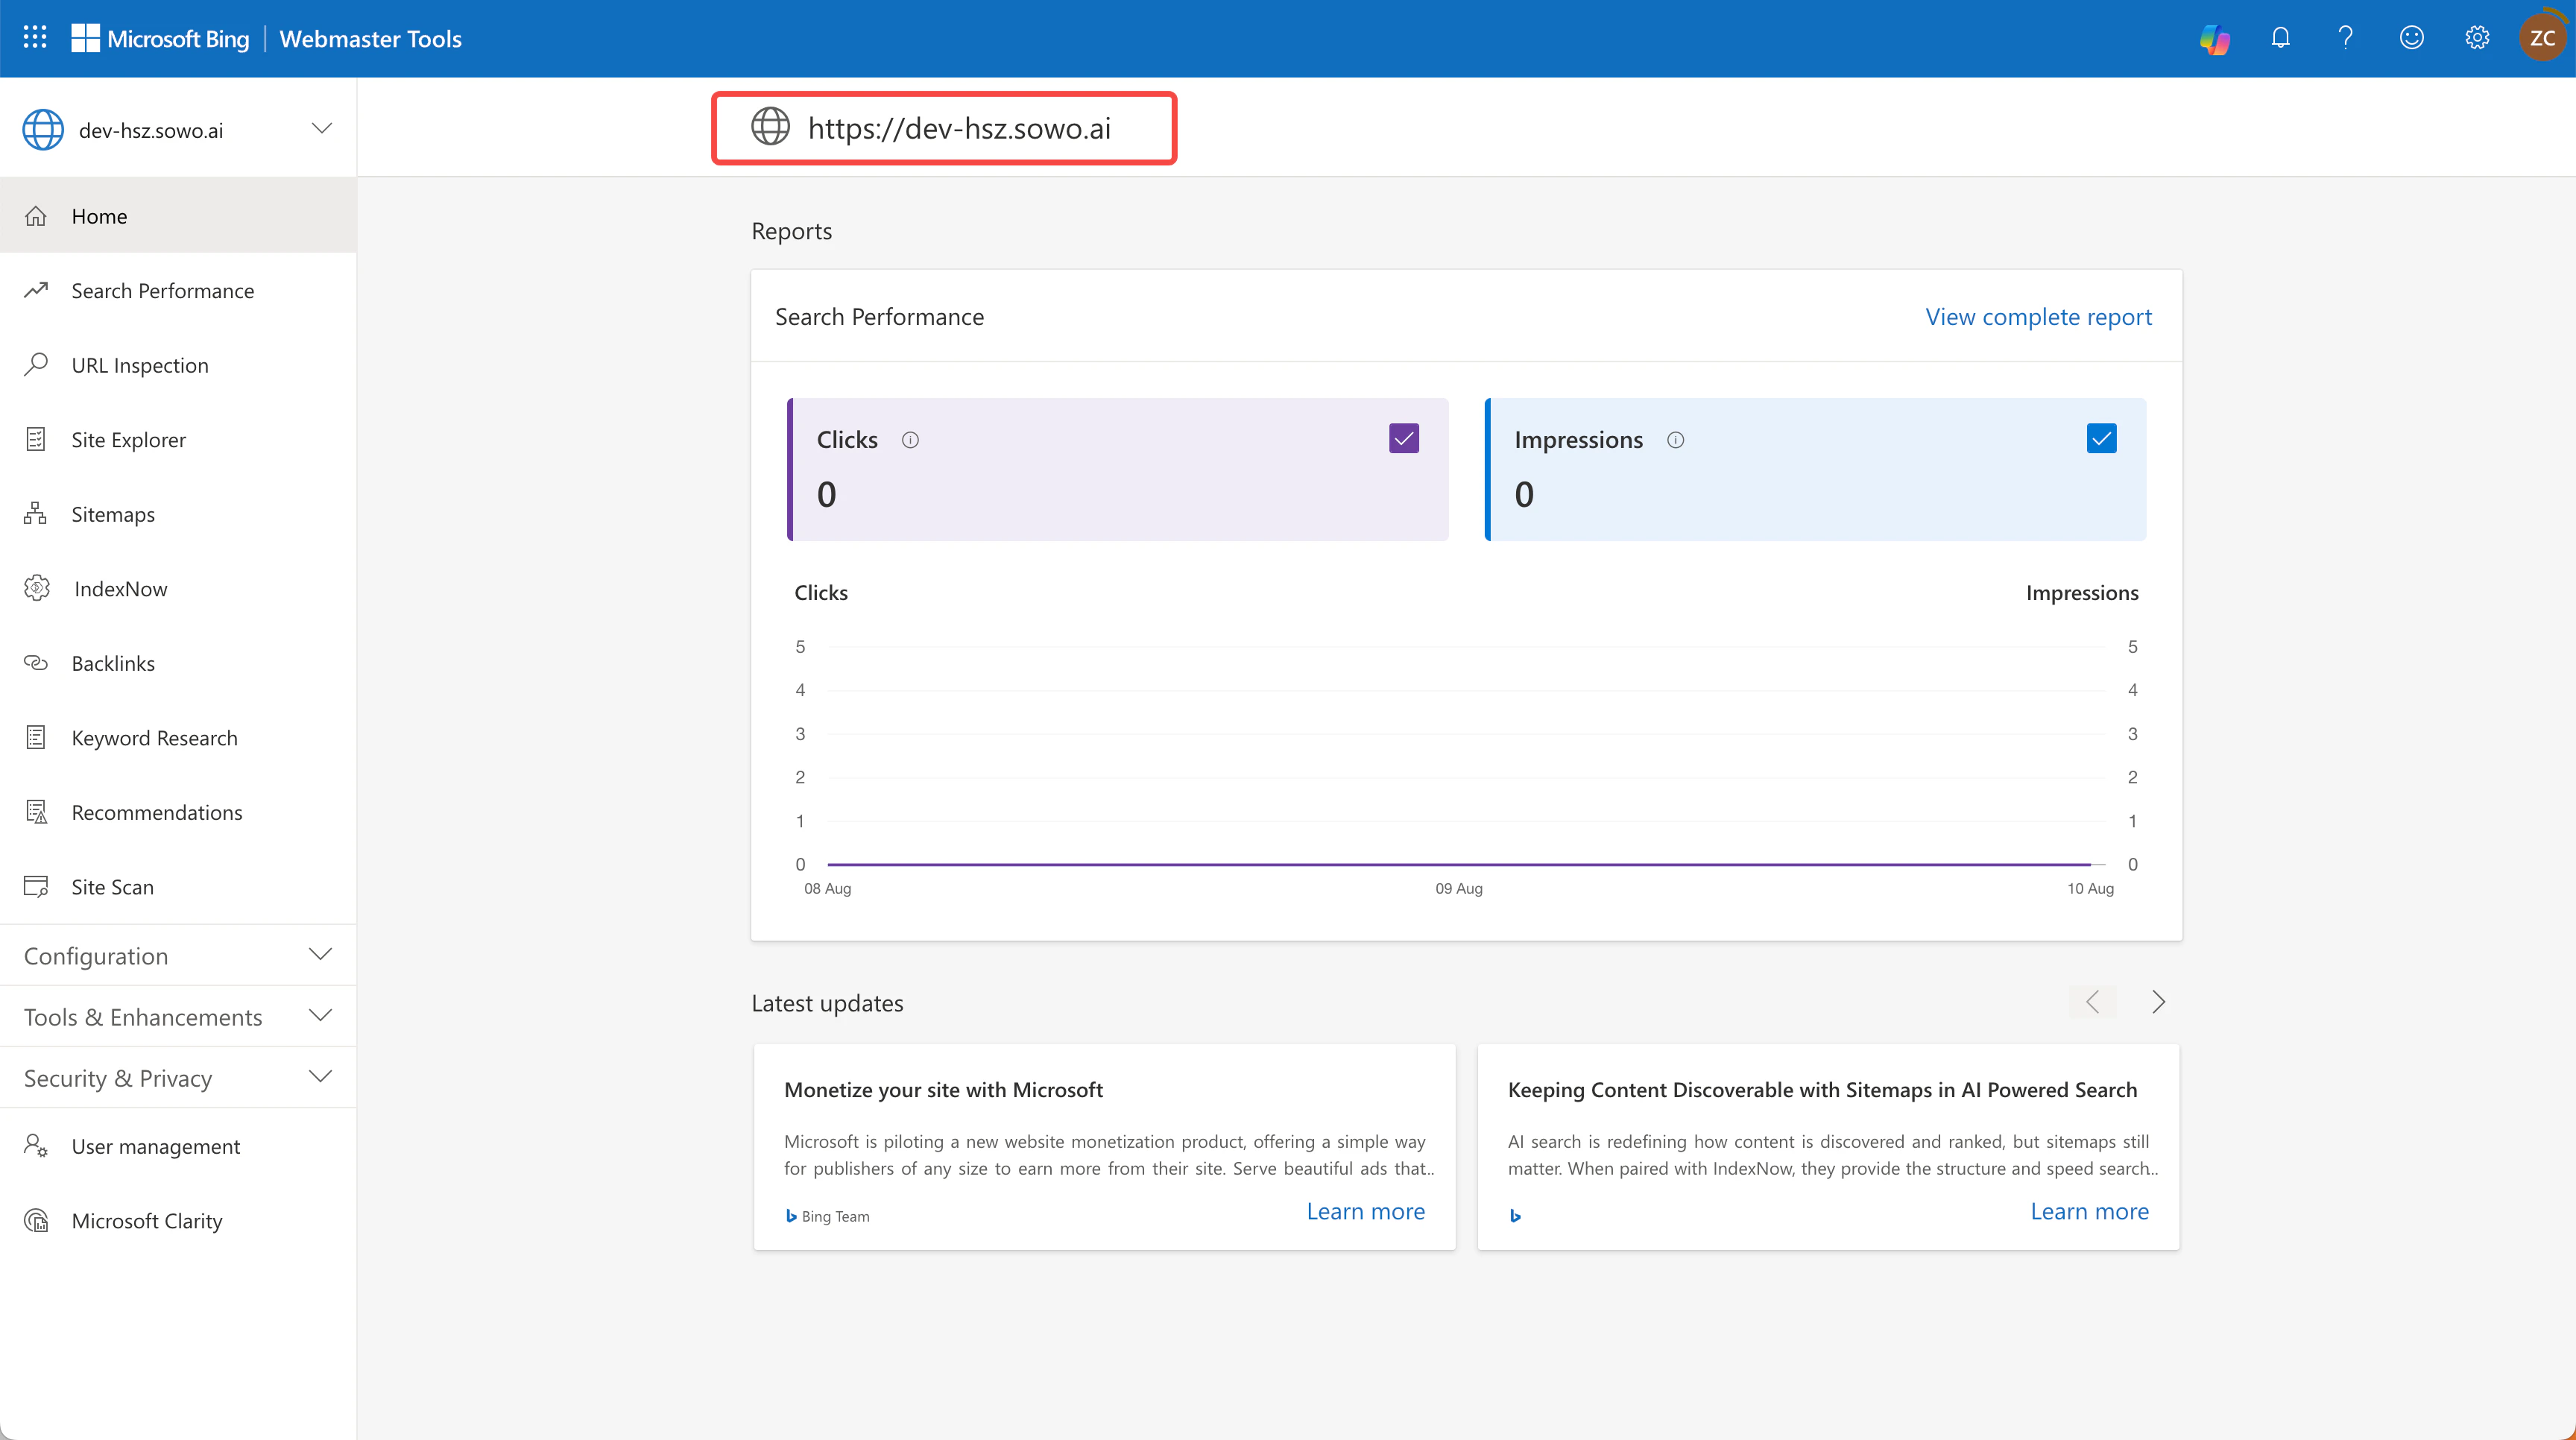Click View complete report link
The image size is (2576, 1440).
[2037, 317]
